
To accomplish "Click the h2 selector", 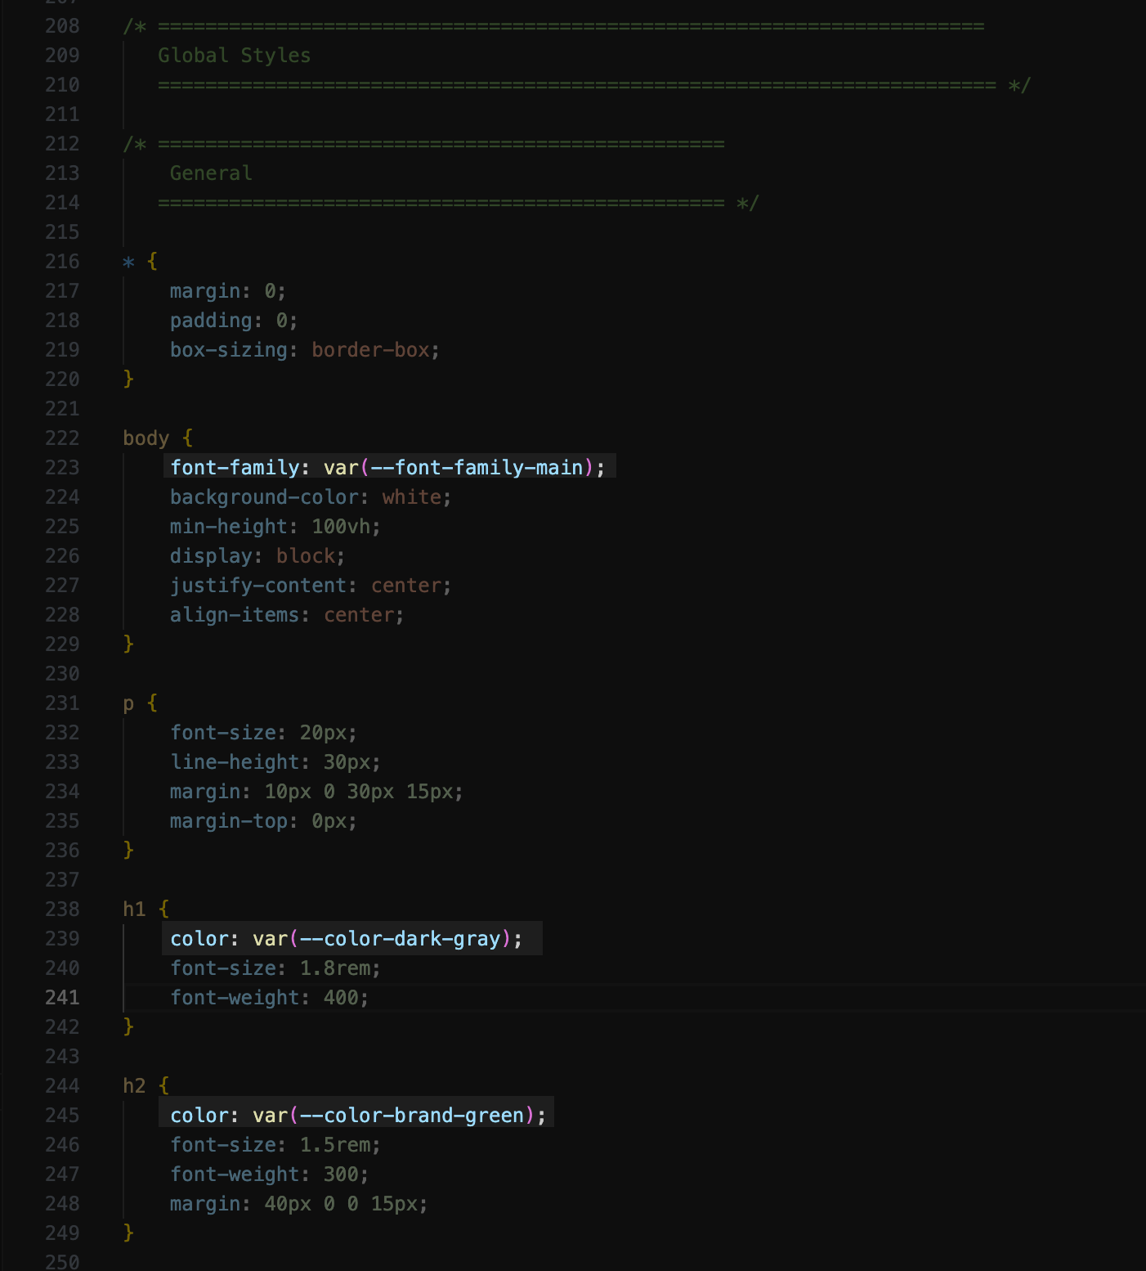I will click(x=134, y=1086).
